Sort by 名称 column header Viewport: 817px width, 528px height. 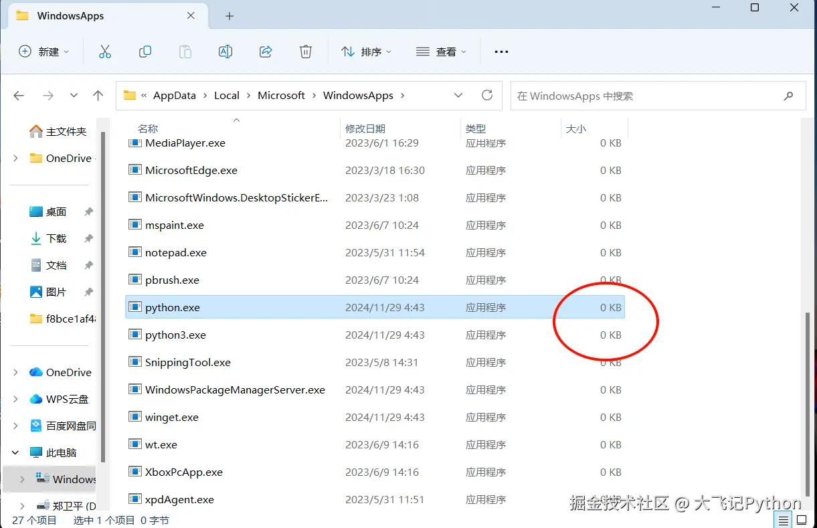[x=148, y=128]
